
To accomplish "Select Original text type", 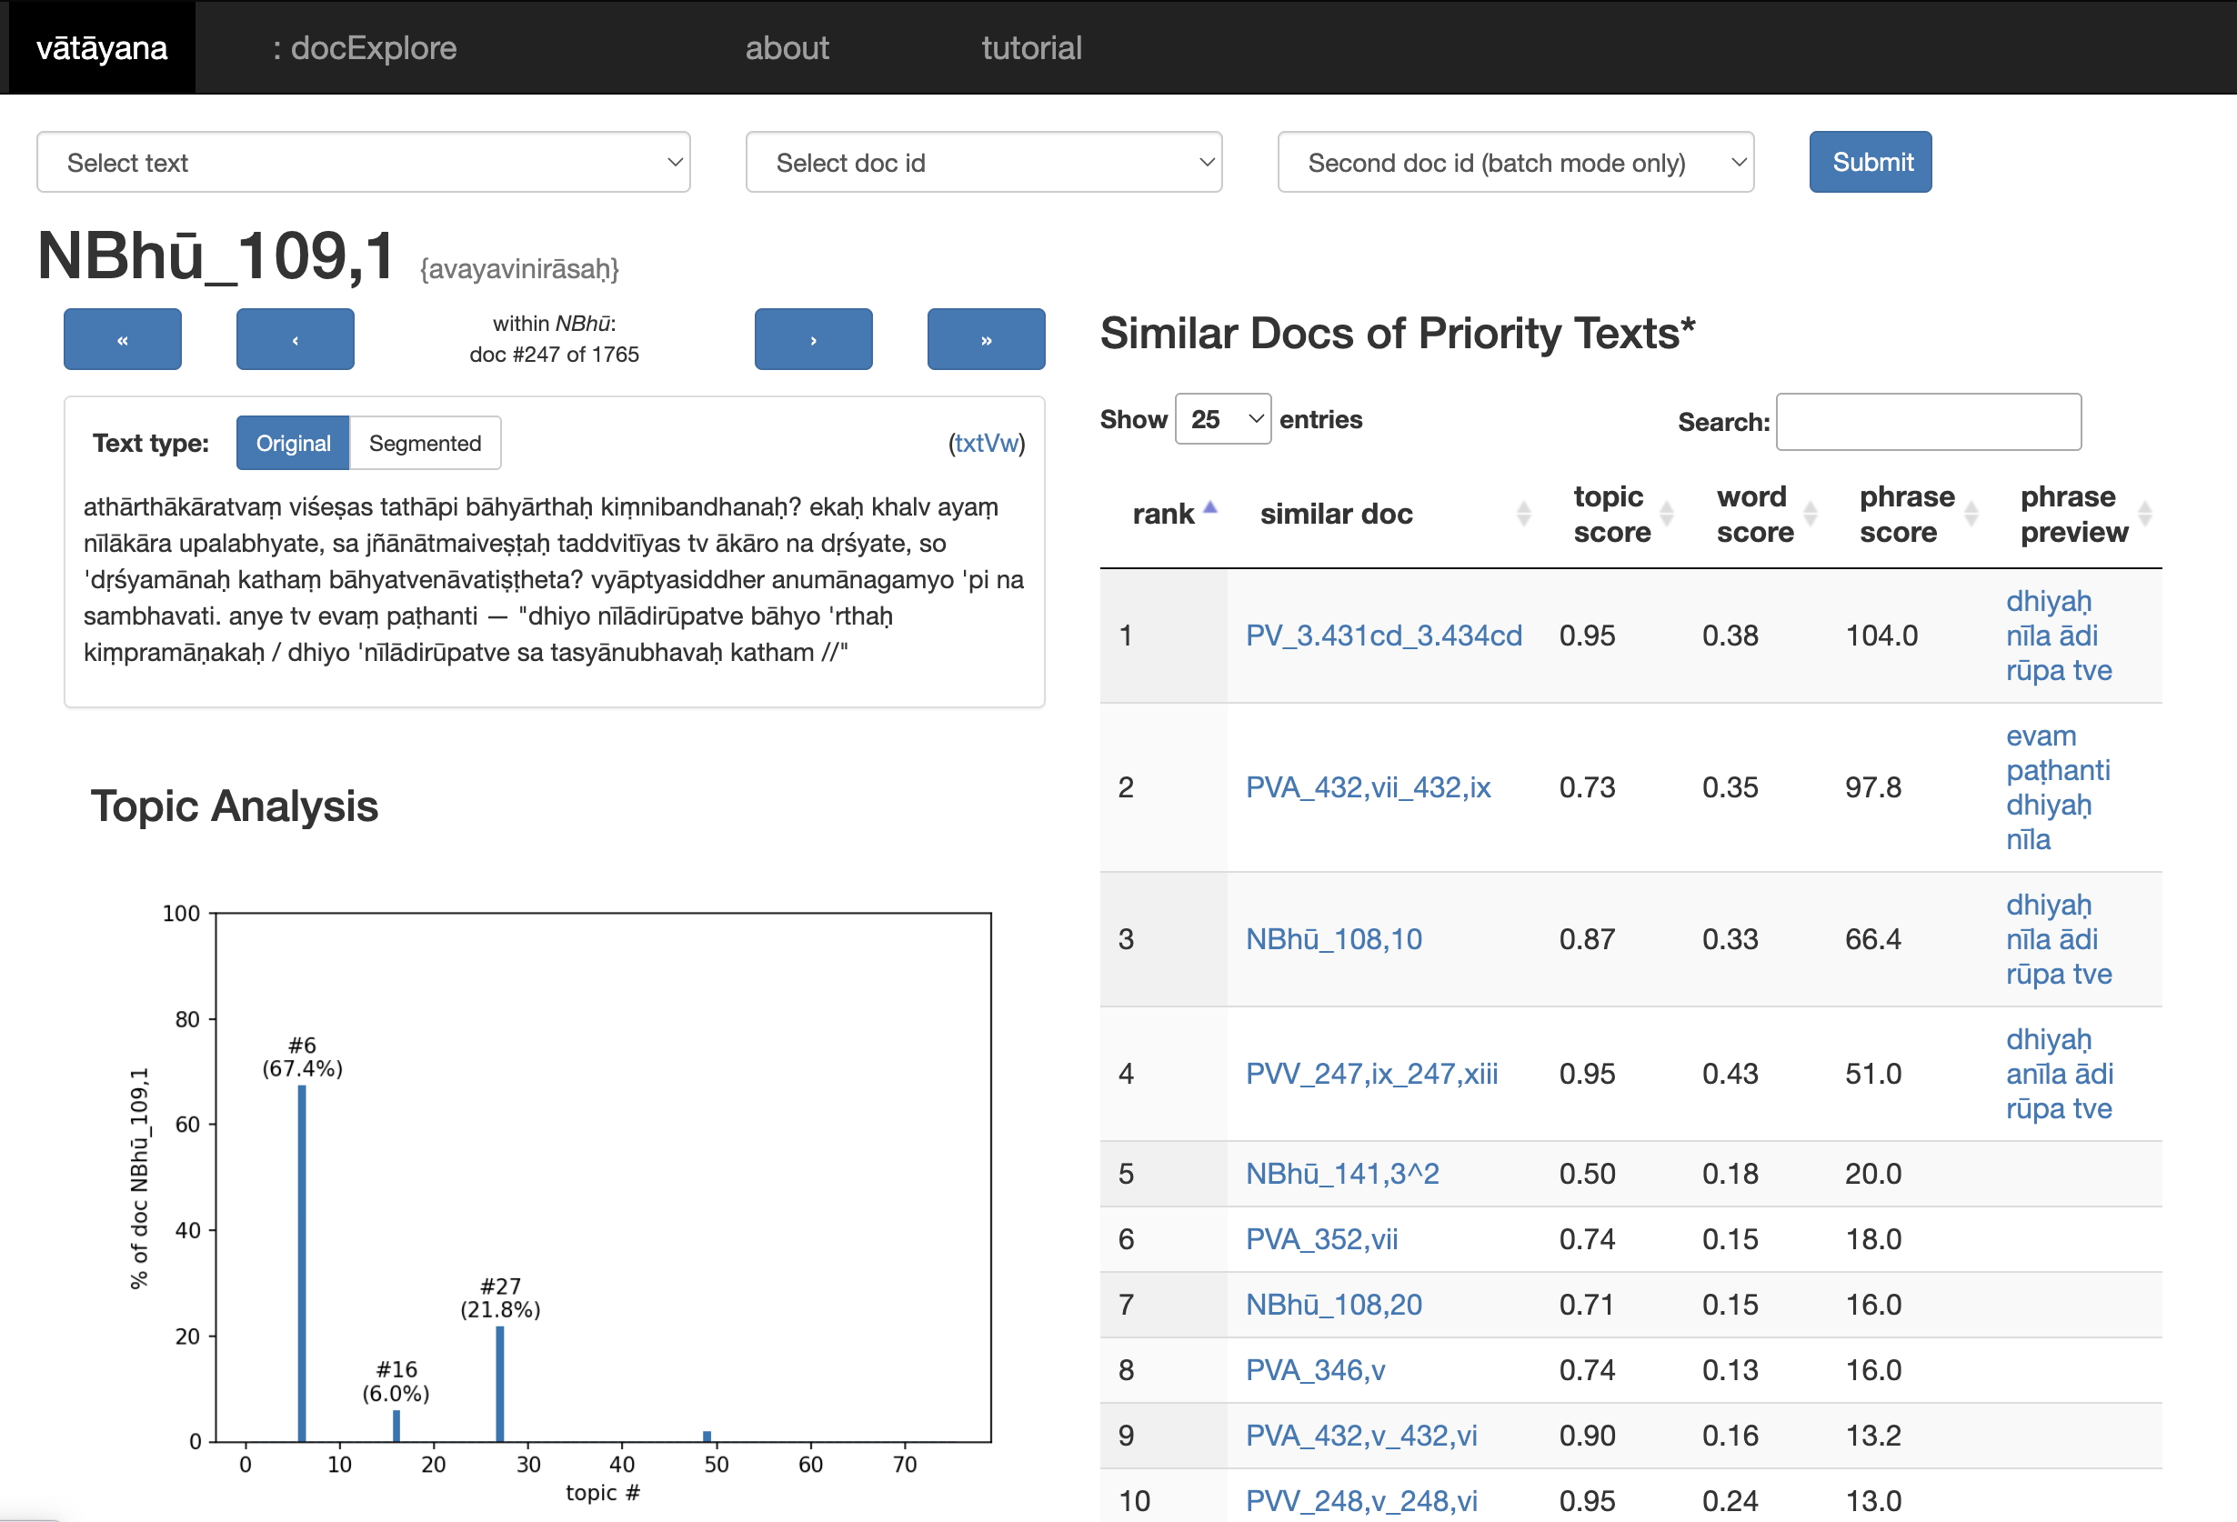I will (293, 443).
